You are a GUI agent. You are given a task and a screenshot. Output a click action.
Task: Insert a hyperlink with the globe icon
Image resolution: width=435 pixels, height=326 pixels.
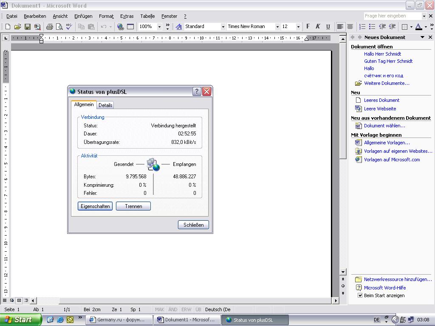(120, 27)
